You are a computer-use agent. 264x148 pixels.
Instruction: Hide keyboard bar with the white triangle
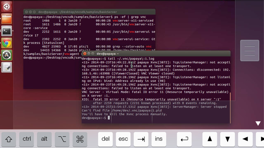point(258,123)
